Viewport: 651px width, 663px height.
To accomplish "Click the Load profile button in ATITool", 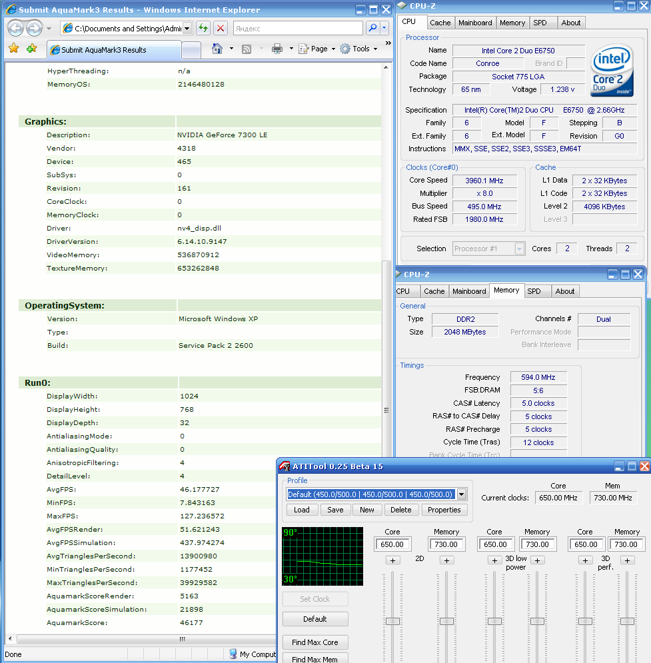I will click(x=302, y=510).
